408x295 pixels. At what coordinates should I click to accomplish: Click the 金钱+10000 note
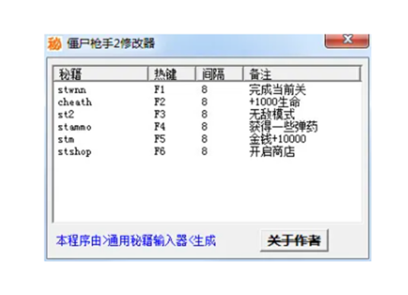coord(277,139)
